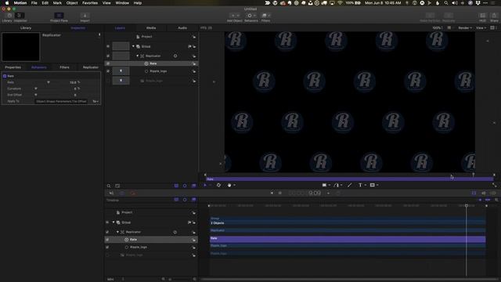This screenshot has width=501, height=282.
Task: Uncheck Ripple_logo cell checkbox in Layers
Action: click(108, 71)
